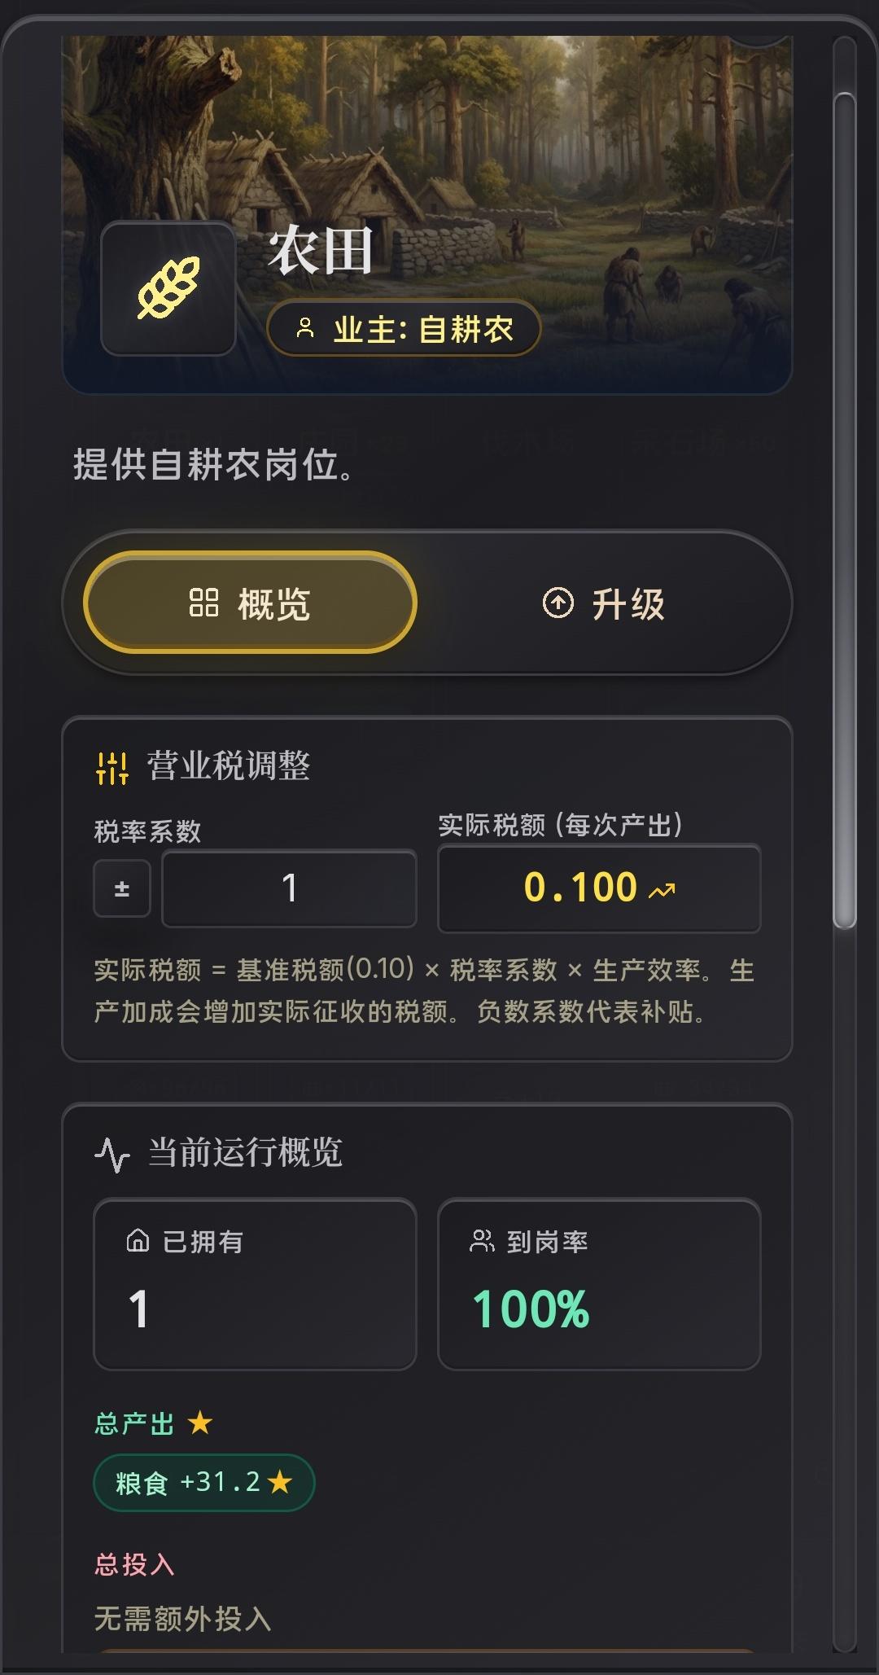Focus the 税率系数 input field
This screenshot has width=879, height=1675.
pos(289,888)
